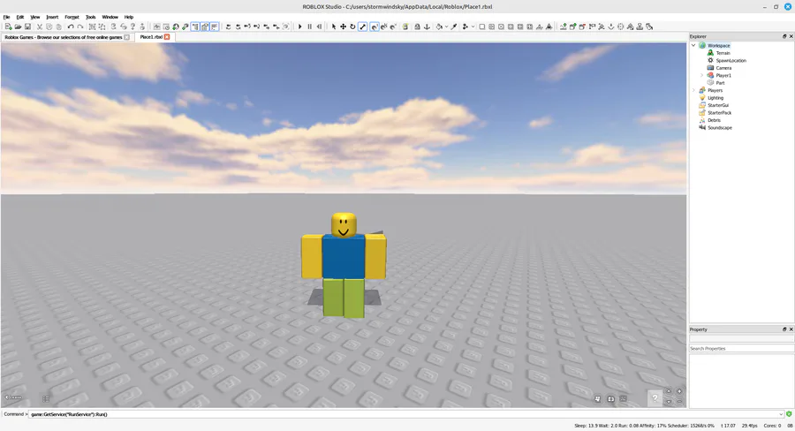The image size is (795, 431).
Task: Open a file with the folder icon
Action: (18, 26)
